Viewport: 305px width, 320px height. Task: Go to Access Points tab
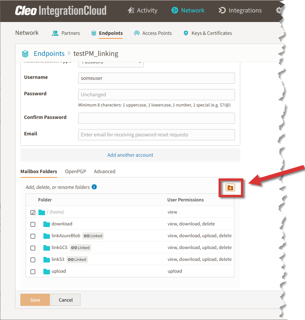tap(153, 33)
